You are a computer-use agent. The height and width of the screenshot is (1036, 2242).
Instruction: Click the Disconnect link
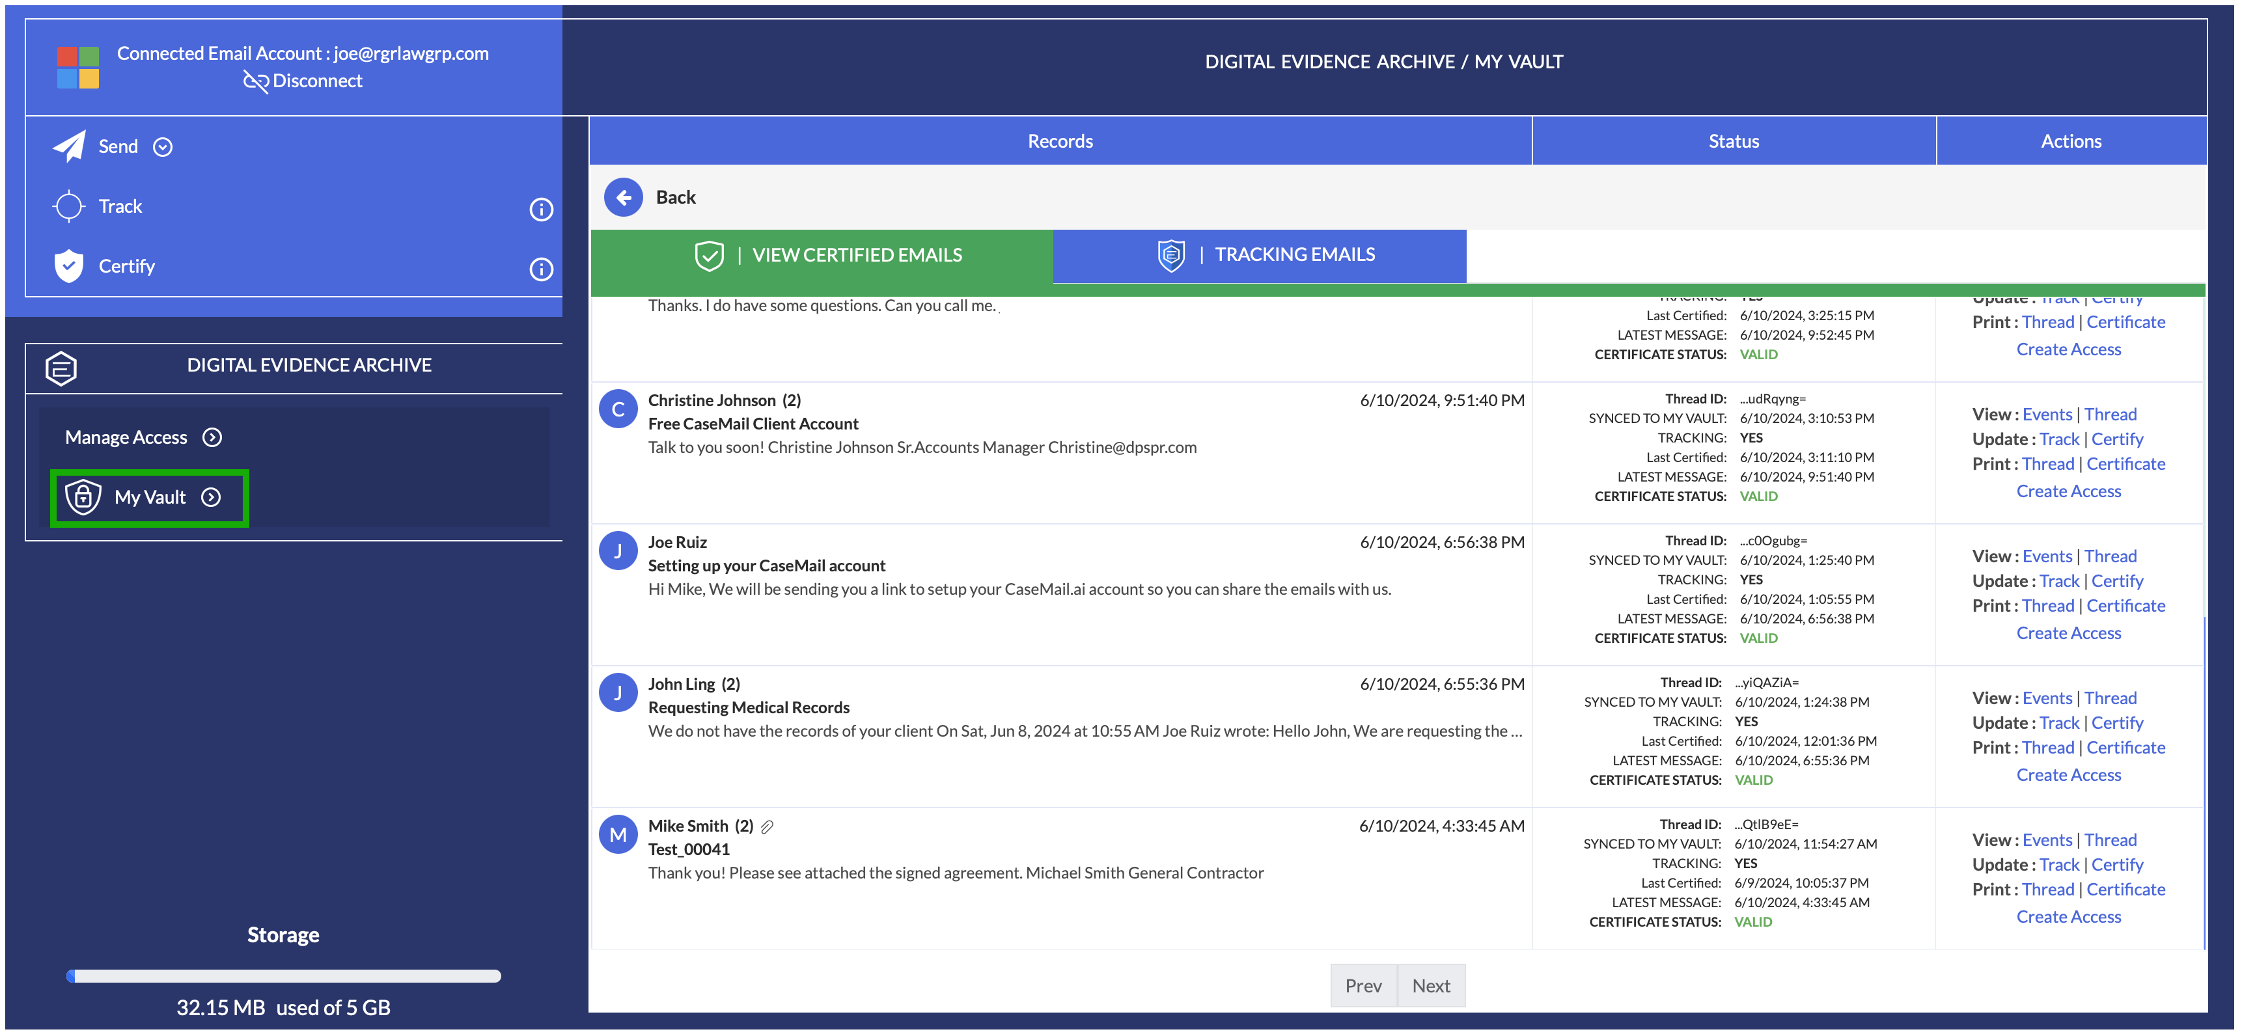coord(317,81)
